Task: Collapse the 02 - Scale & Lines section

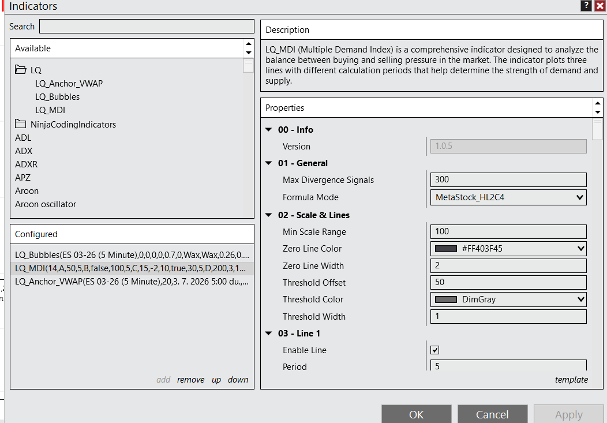Action: tap(268, 215)
